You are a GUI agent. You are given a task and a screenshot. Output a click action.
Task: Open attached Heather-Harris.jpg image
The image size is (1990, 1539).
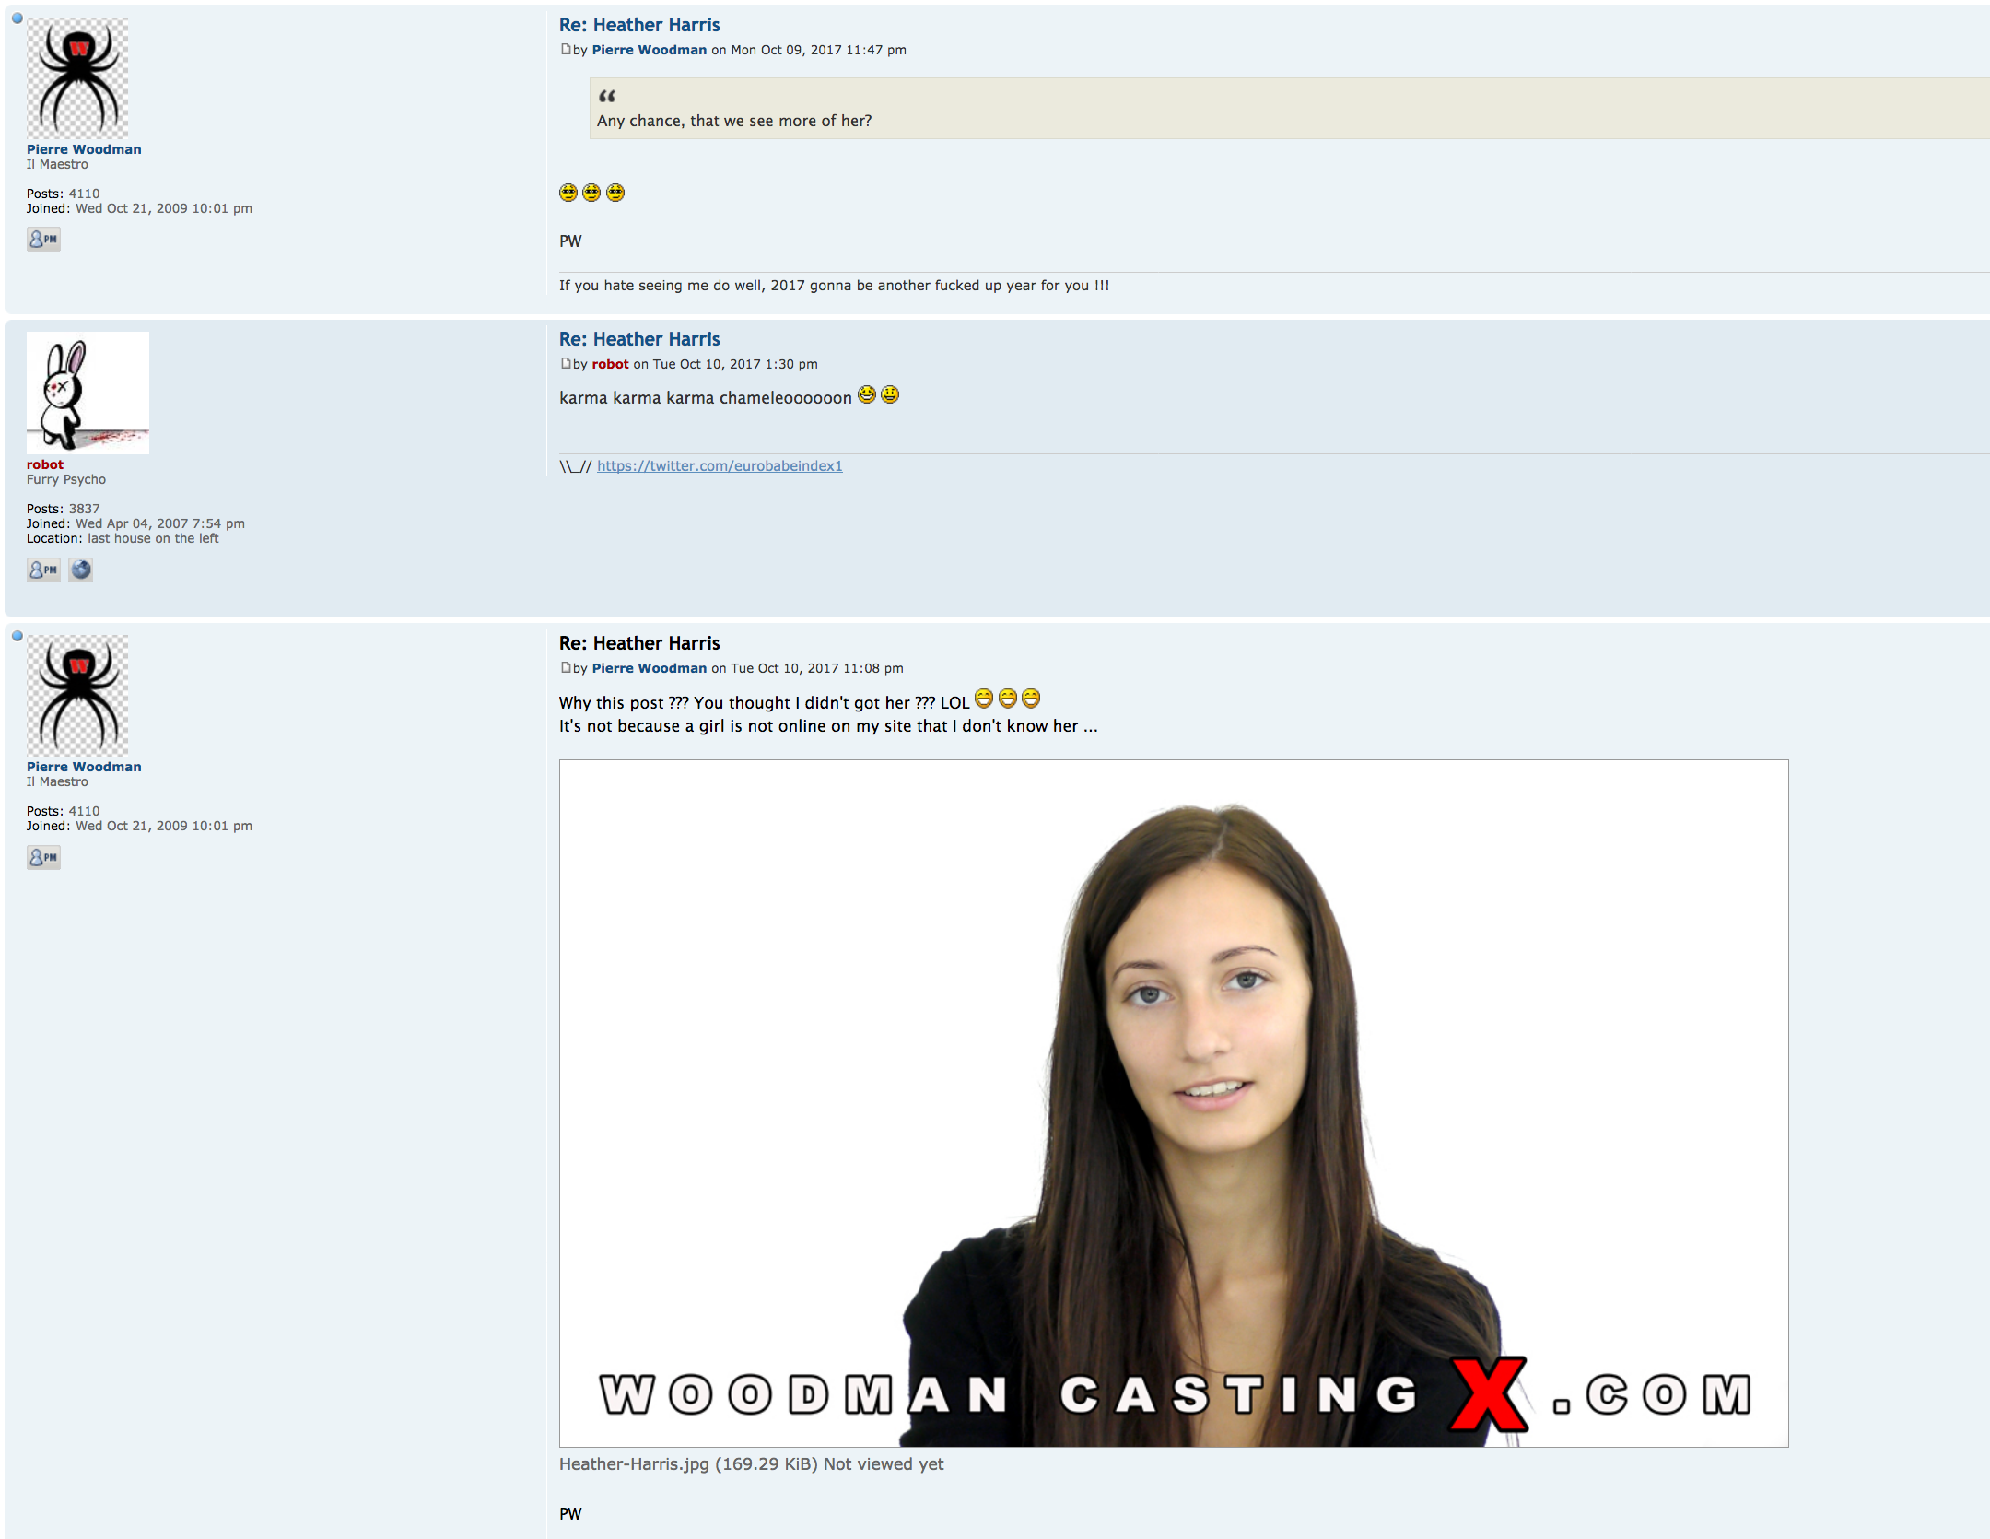pyautogui.click(x=1173, y=1103)
